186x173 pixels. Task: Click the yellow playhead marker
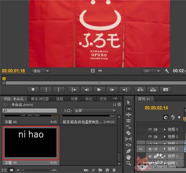(x=4, y=79)
